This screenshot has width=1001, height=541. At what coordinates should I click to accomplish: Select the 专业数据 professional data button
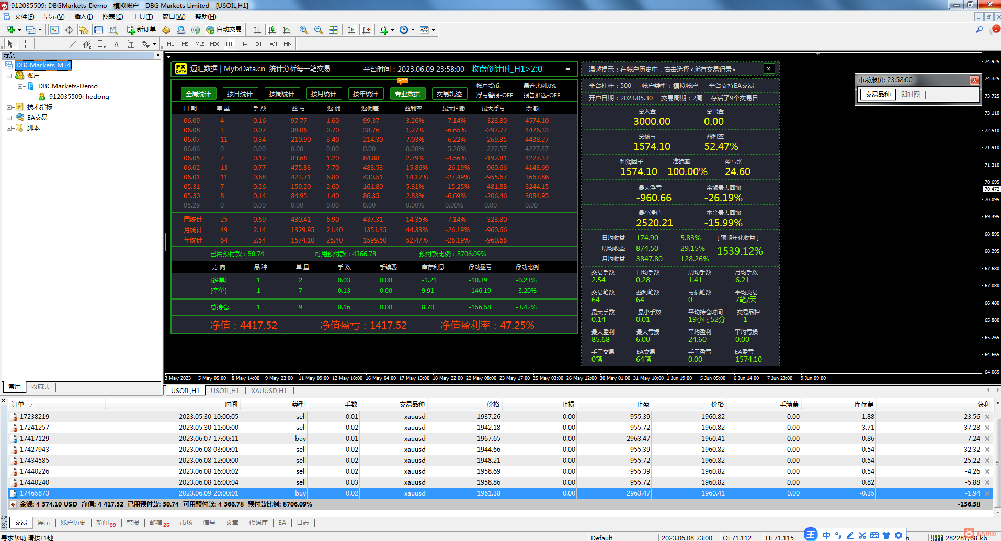pyautogui.click(x=407, y=94)
